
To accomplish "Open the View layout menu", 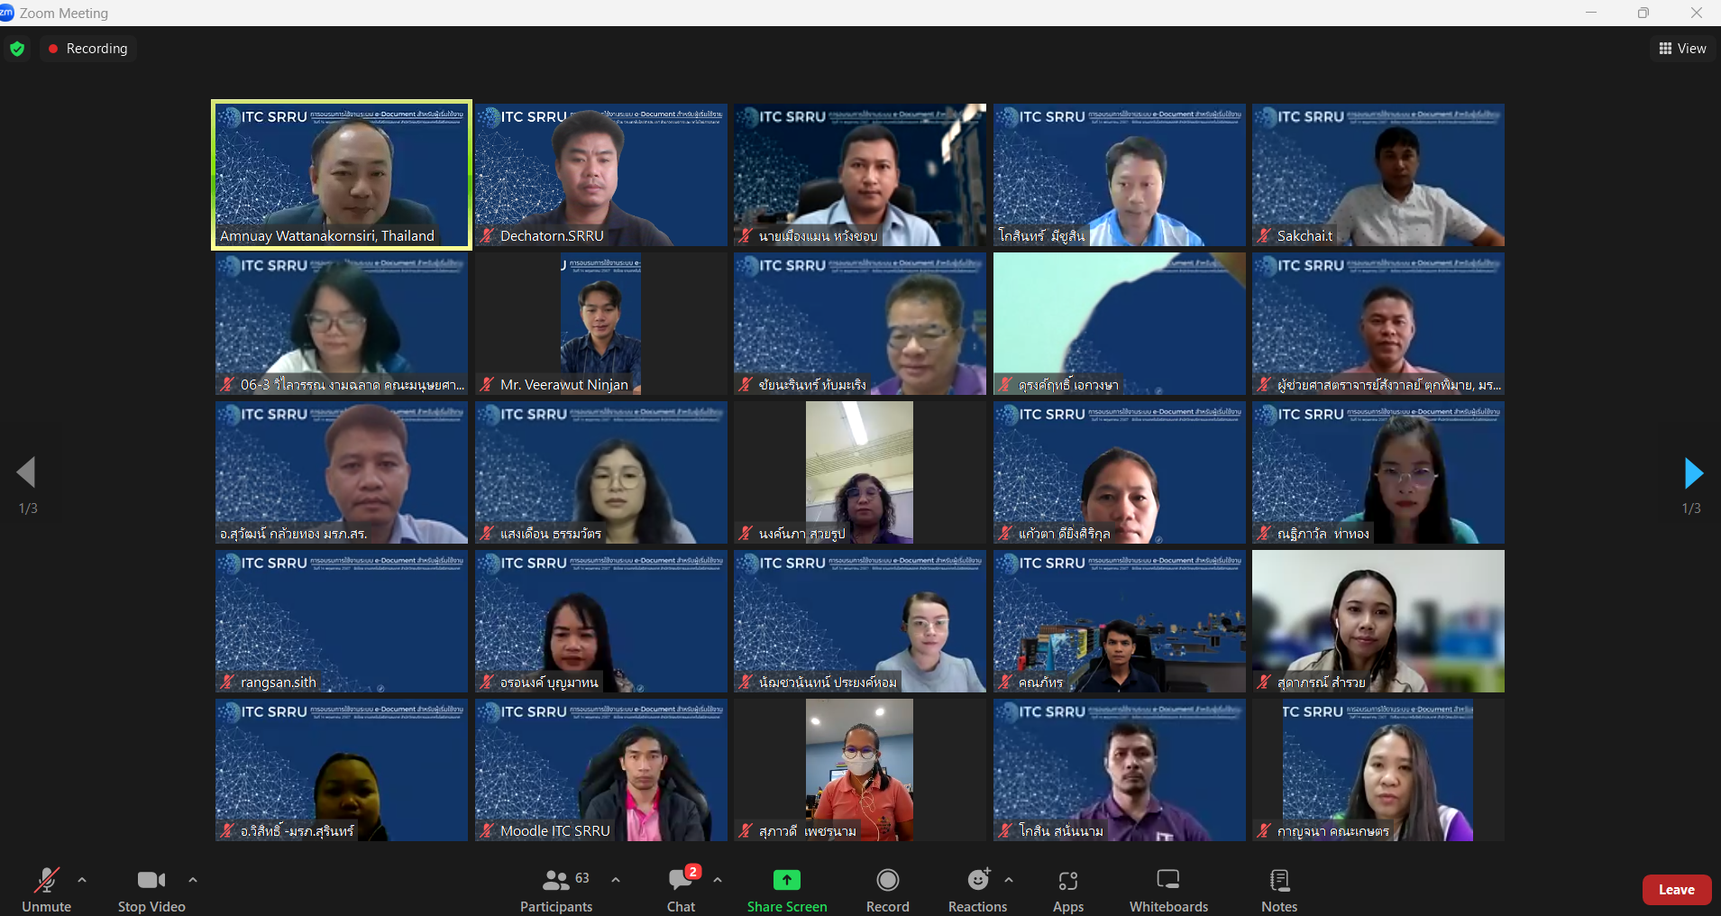I will [x=1682, y=49].
